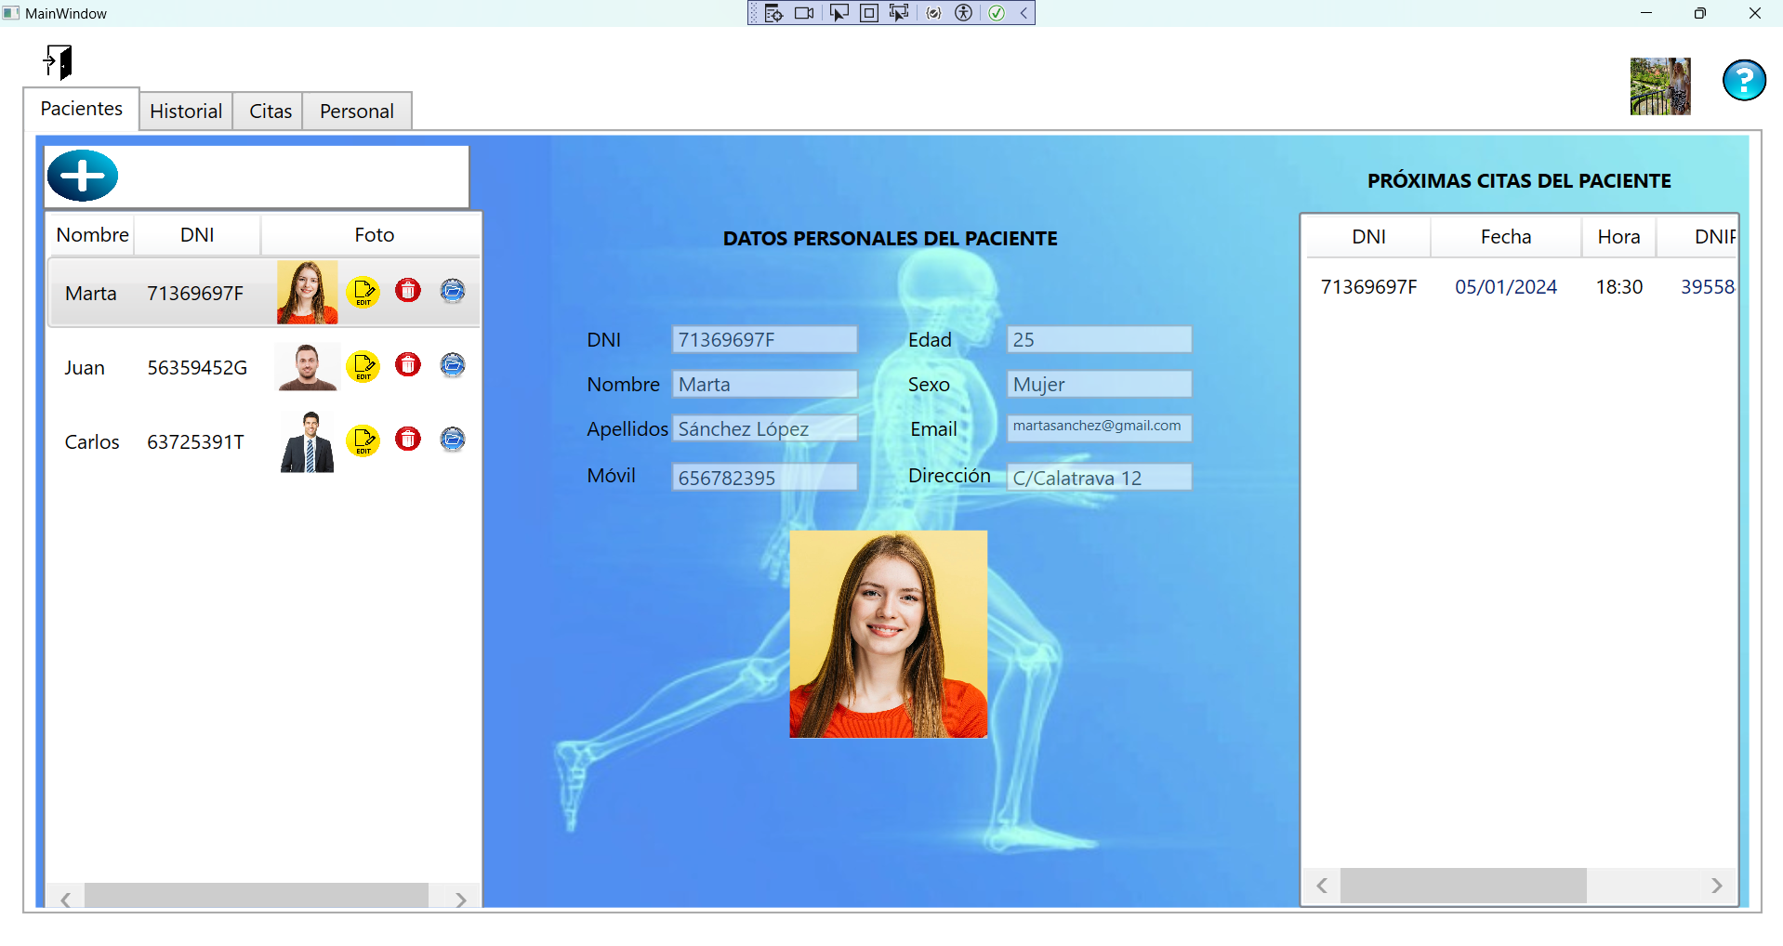Sort appointments by Hora column header

[1618, 237]
